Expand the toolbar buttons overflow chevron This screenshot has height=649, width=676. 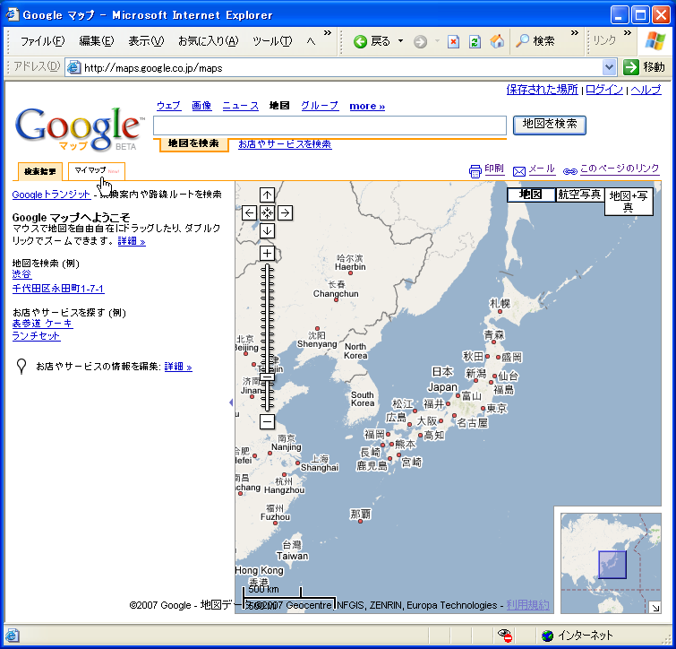click(x=574, y=33)
